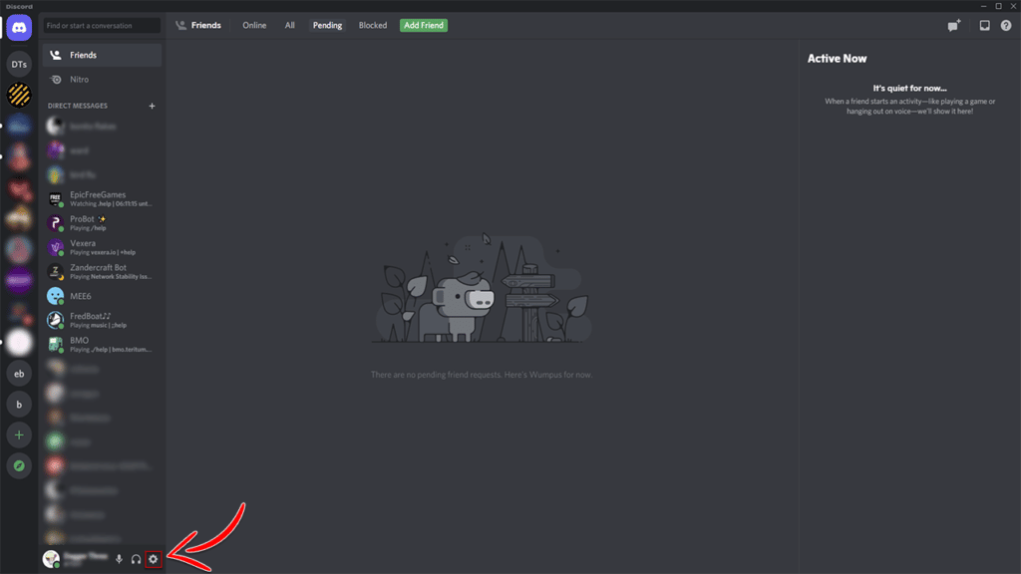
Task: Switch to the All friends tab
Action: pos(289,25)
